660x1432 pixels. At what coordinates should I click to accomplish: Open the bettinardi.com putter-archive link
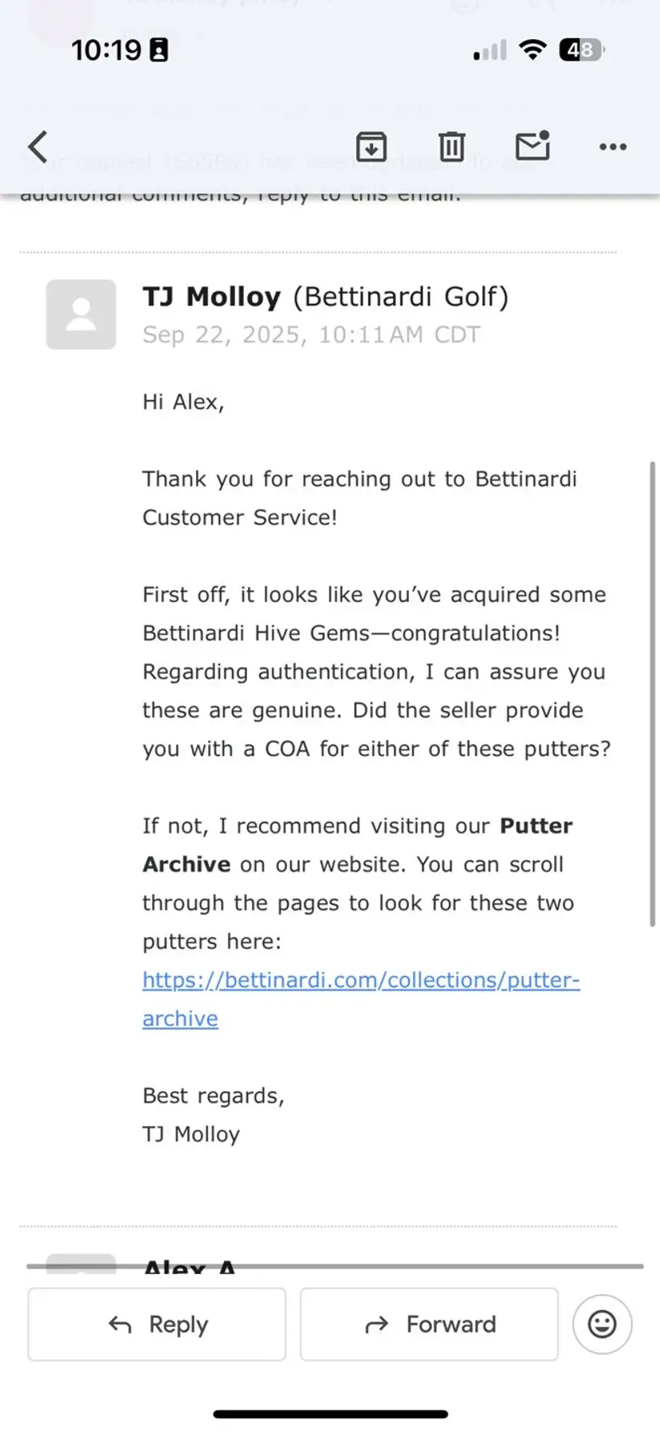tap(360, 980)
